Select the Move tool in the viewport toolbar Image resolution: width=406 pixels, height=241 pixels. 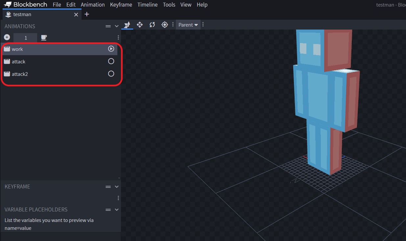click(139, 25)
